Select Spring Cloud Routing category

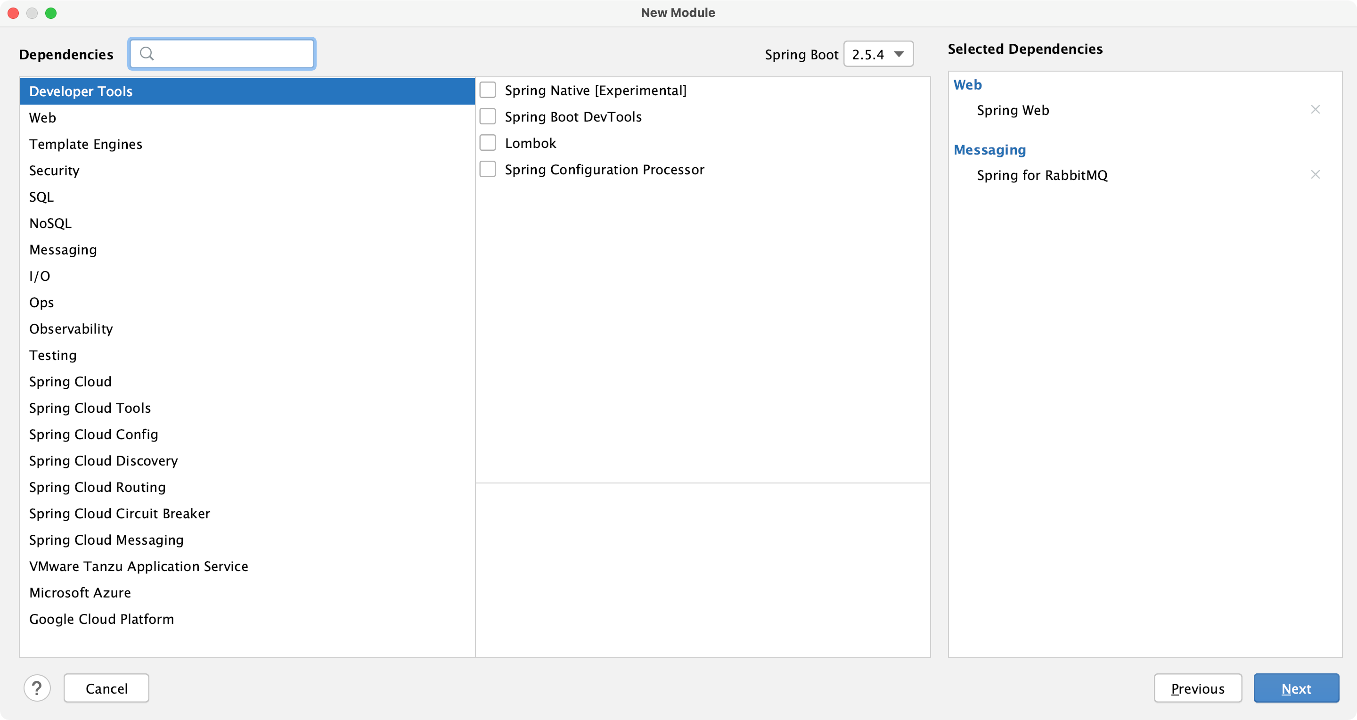tap(247, 486)
